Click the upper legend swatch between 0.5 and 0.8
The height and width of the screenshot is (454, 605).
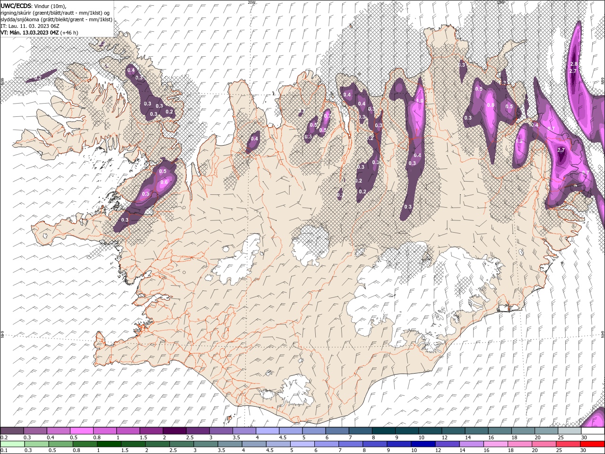pos(81,431)
